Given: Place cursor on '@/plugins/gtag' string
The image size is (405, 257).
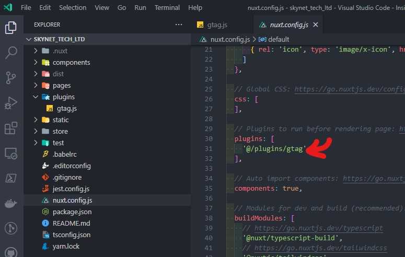Looking at the screenshot, I should pos(274,149).
